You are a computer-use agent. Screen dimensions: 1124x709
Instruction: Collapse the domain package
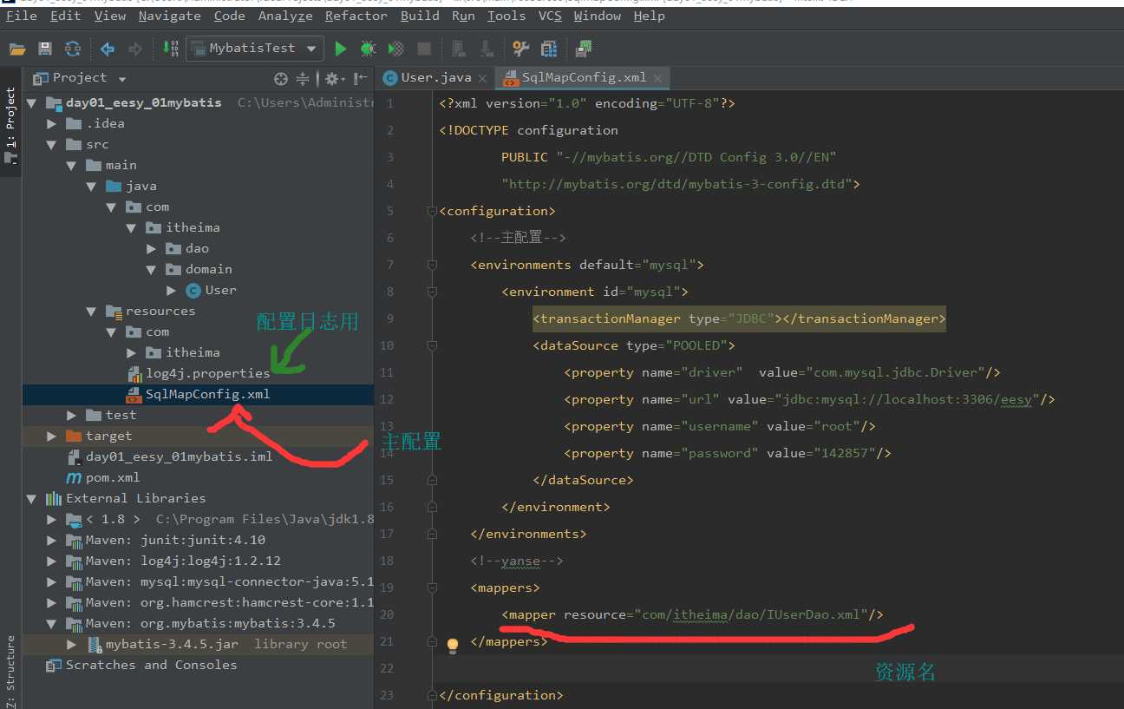click(x=152, y=269)
